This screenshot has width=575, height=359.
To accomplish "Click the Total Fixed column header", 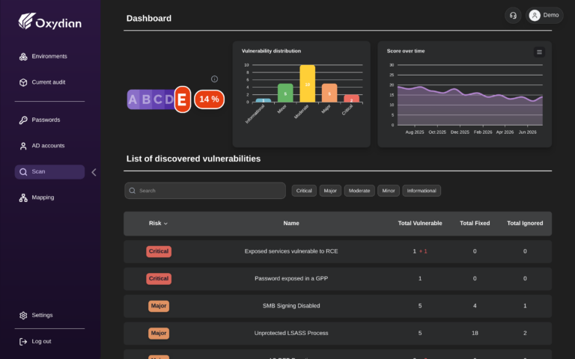I will (x=475, y=223).
